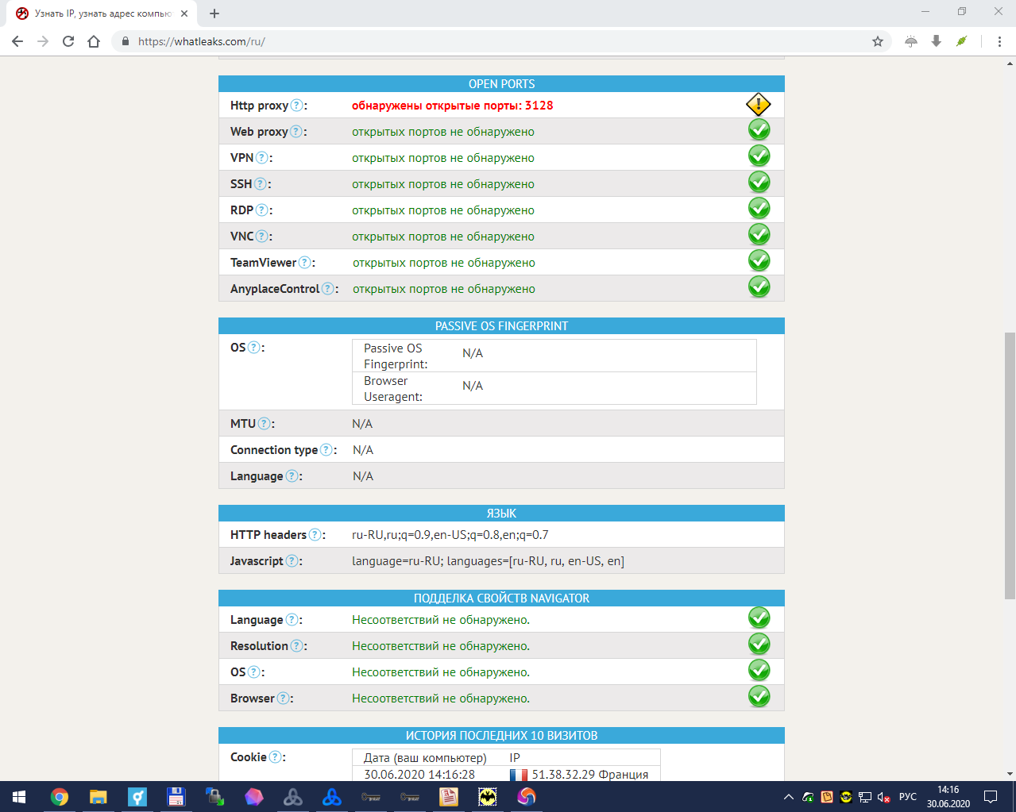The height and width of the screenshot is (812, 1016).
Task: Open The Bat! app in the taskbar
Action: pyautogui.click(x=487, y=797)
